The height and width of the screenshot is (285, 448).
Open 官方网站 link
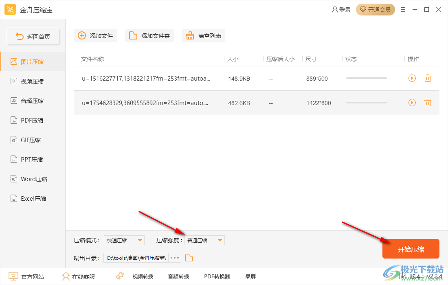click(26, 276)
